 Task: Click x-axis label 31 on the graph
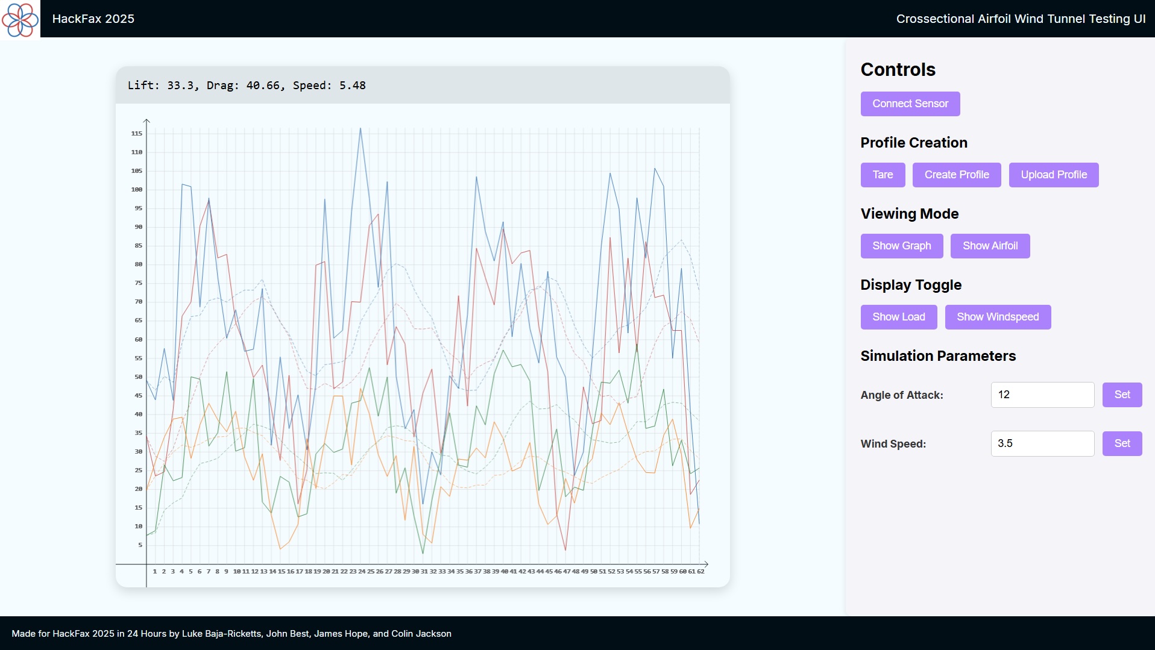coord(424,571)
